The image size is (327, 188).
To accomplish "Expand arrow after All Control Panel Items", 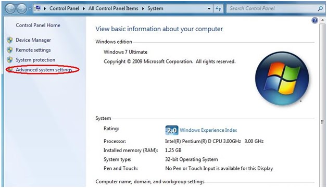I will [143, 8].
